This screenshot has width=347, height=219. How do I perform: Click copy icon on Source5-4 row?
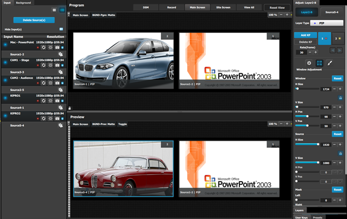pos(60,125)
